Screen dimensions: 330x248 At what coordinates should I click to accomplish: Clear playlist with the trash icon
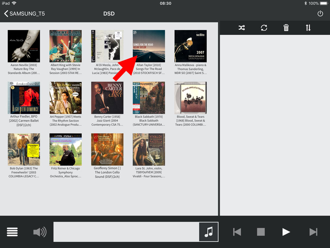tap(286, 28)
